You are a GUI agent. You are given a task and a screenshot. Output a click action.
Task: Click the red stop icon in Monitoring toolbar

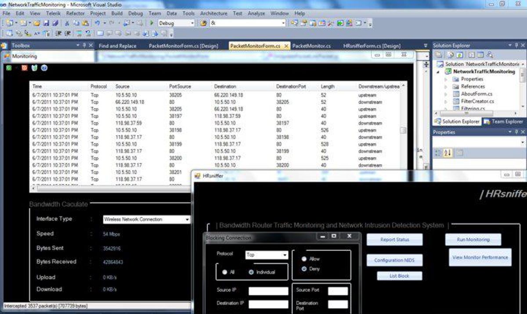point(24,68)
